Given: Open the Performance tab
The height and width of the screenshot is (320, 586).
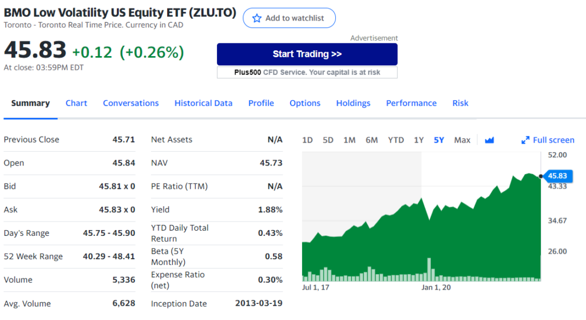Looking at the screenshot, I should (411, 104).
